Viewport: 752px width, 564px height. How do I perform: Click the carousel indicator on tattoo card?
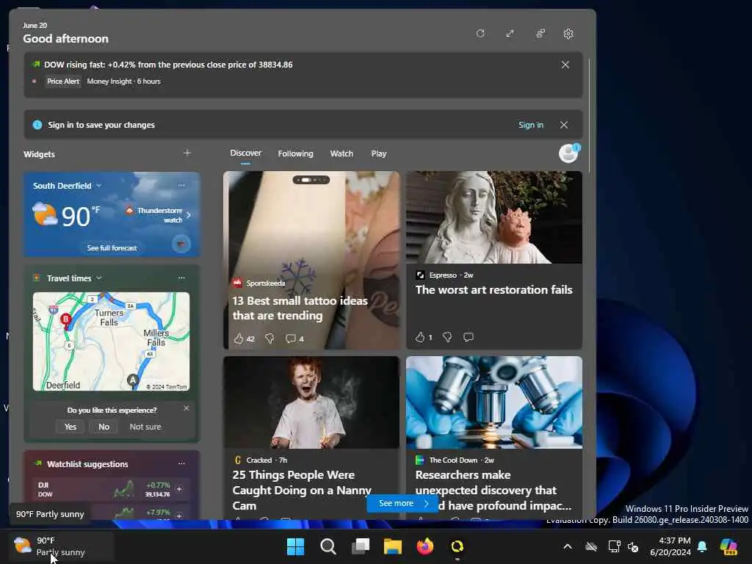click(311, 180)
